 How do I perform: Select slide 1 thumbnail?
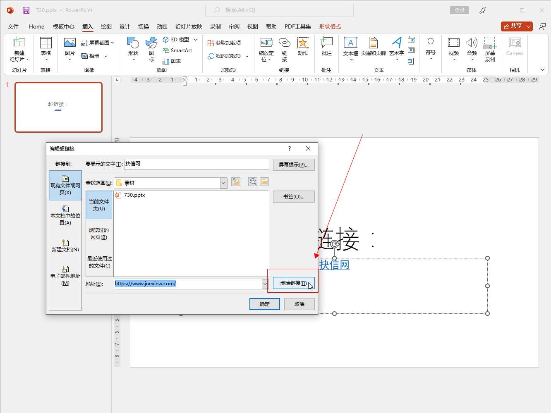click(58, 107)
